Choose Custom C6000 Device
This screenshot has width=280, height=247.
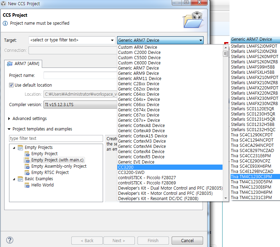click(139, 63)
